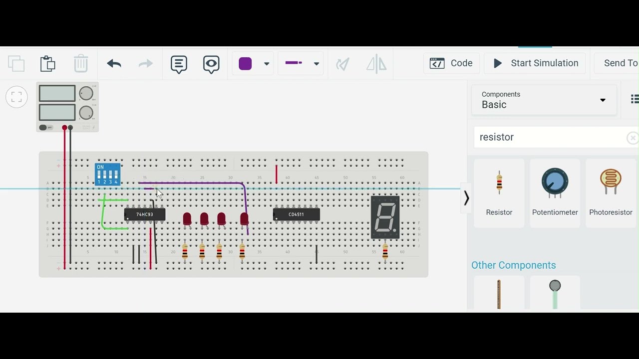The height and width of the screenshot is (359, 639).
Task: Select the blue DIP switch on the breadboard
Action: [108, 175]
